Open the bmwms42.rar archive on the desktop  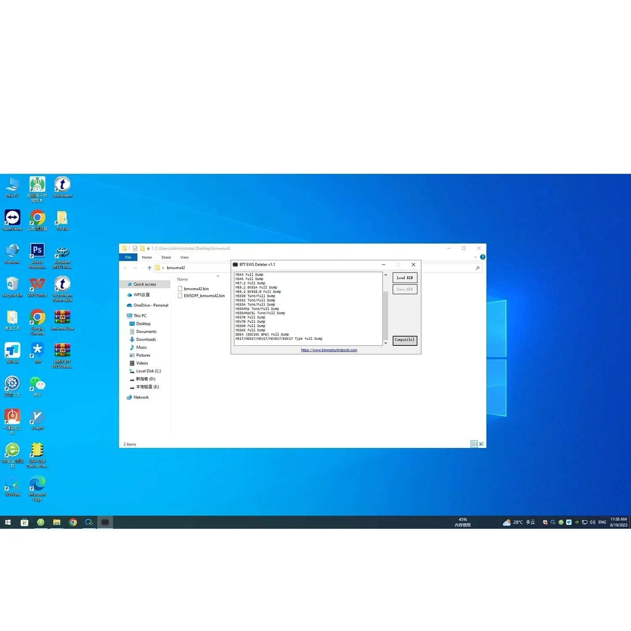[x=62, y=320]
